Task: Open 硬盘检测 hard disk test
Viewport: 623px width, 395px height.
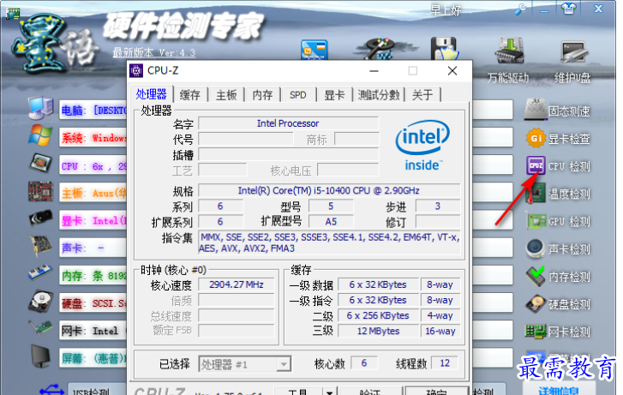Action: click(x=558, y=304)
